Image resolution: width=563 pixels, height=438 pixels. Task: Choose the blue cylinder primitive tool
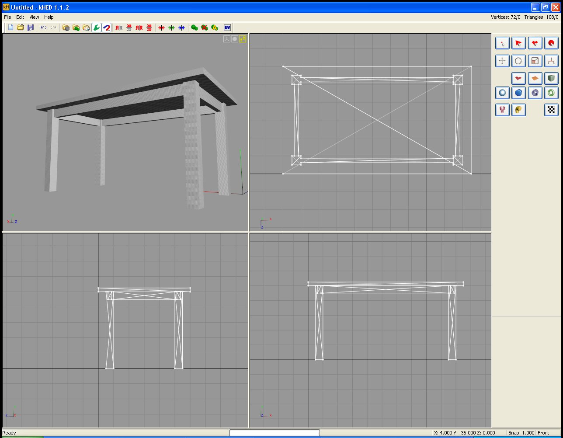(518, 93)
